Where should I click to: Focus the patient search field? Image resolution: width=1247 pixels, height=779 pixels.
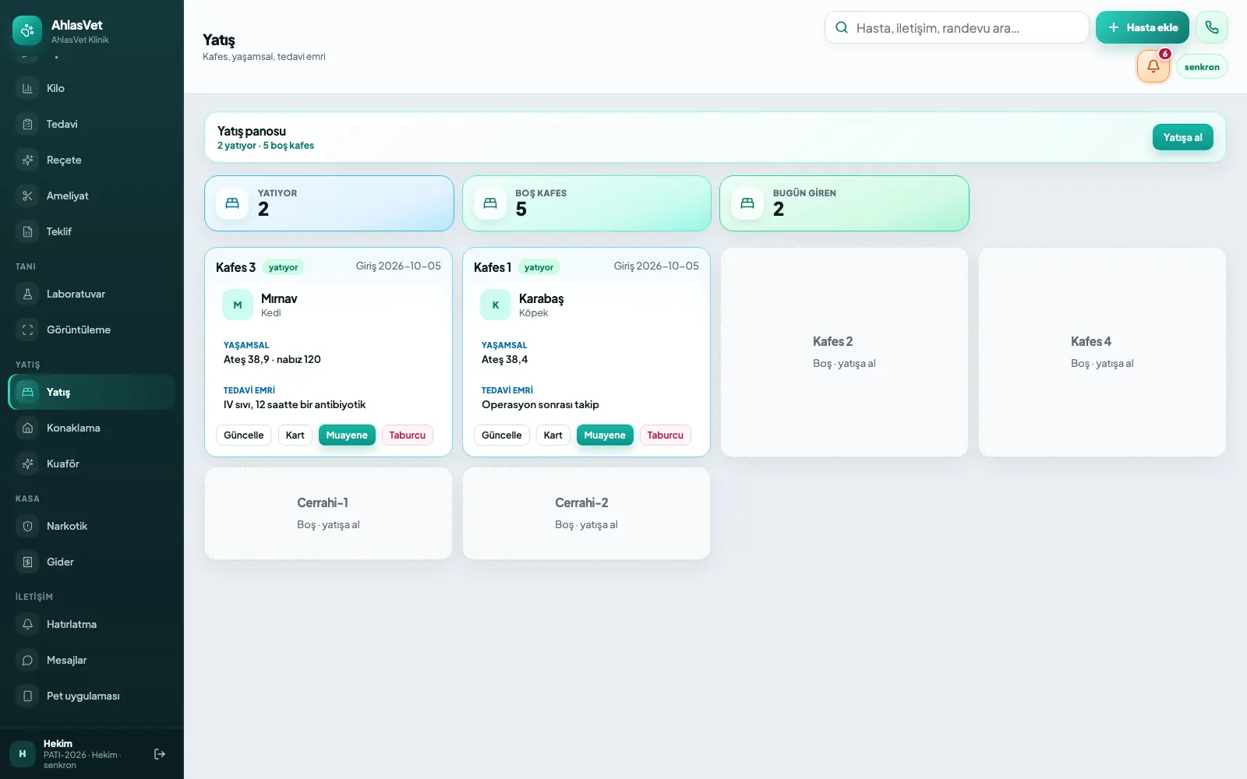957,27
